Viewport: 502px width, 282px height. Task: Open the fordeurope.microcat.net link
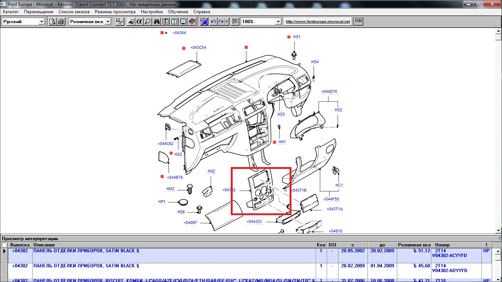click(x=318, y=22)
